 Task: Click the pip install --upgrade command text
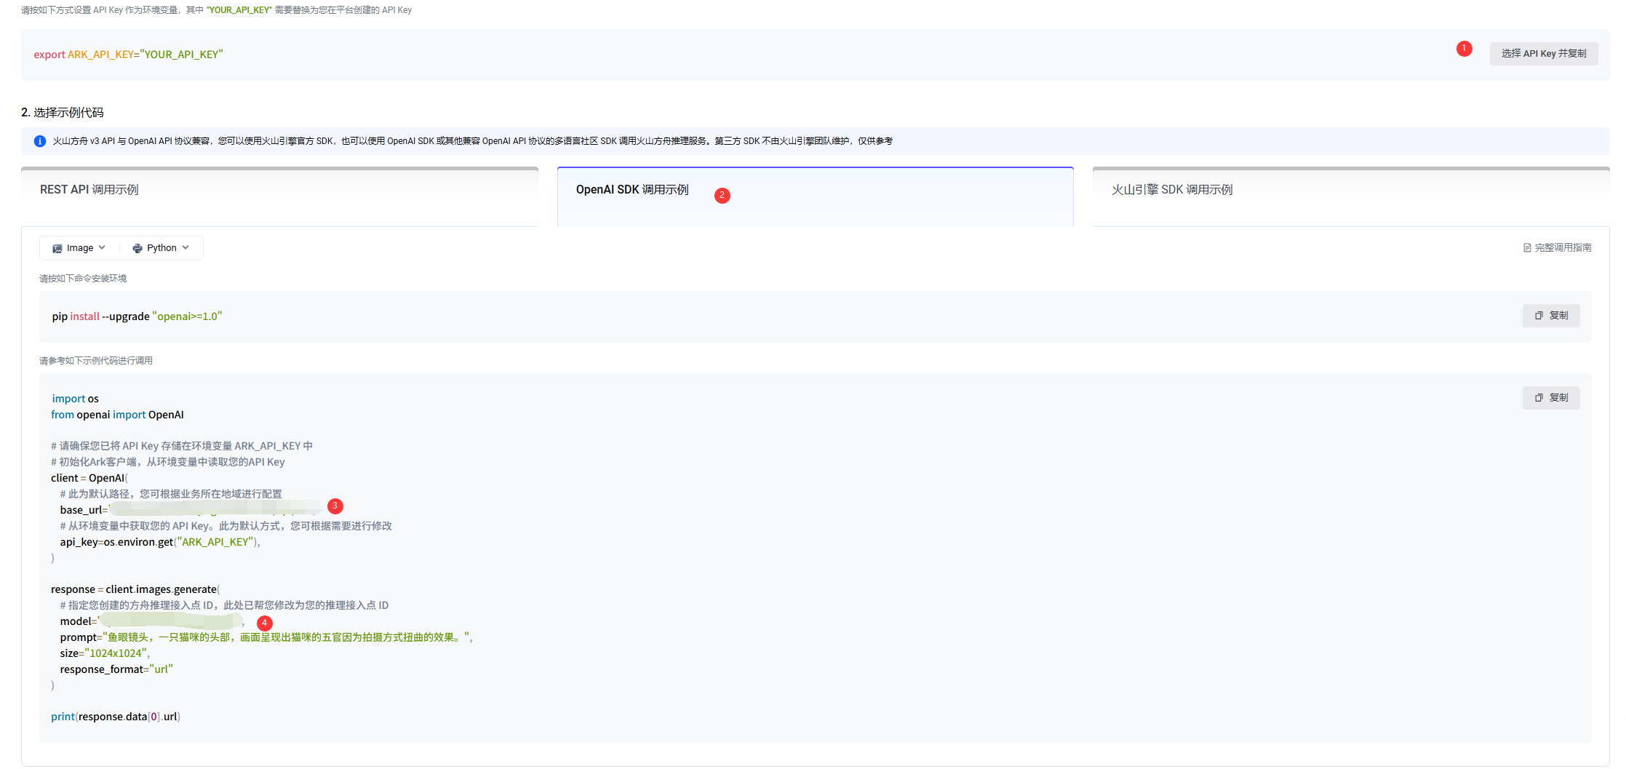coord(137,316)
